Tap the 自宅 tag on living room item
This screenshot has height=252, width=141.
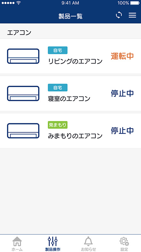point(58,50)
